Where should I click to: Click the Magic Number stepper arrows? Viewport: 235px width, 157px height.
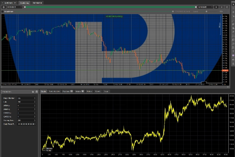(x=35, y=97)
